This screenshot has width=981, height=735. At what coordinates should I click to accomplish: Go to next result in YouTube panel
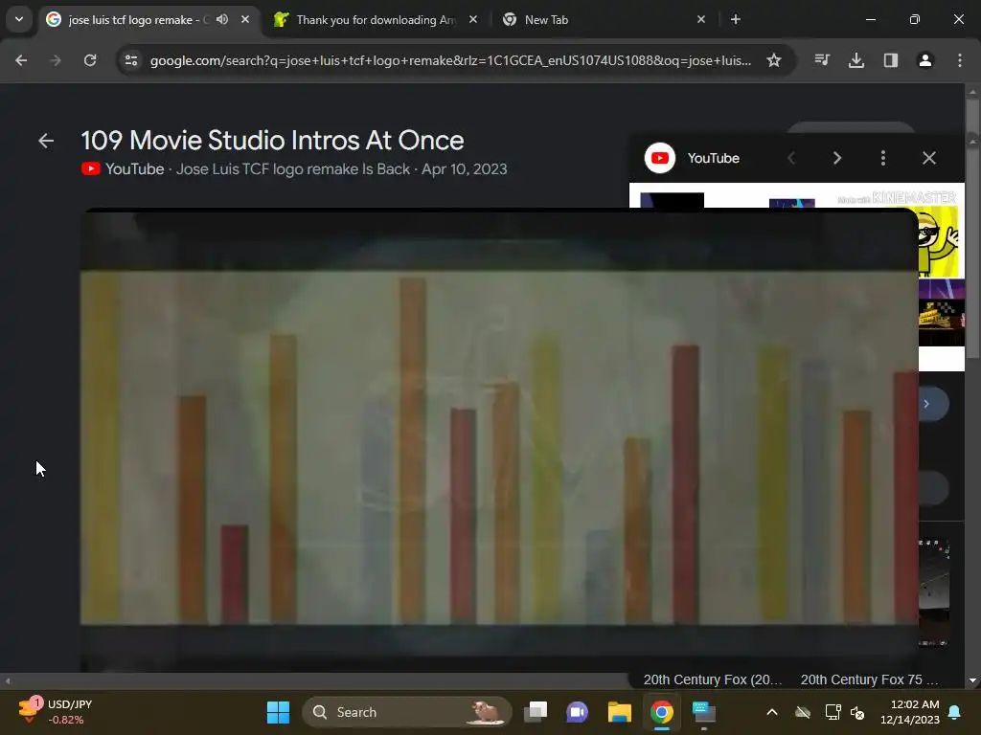coord(837,158)
